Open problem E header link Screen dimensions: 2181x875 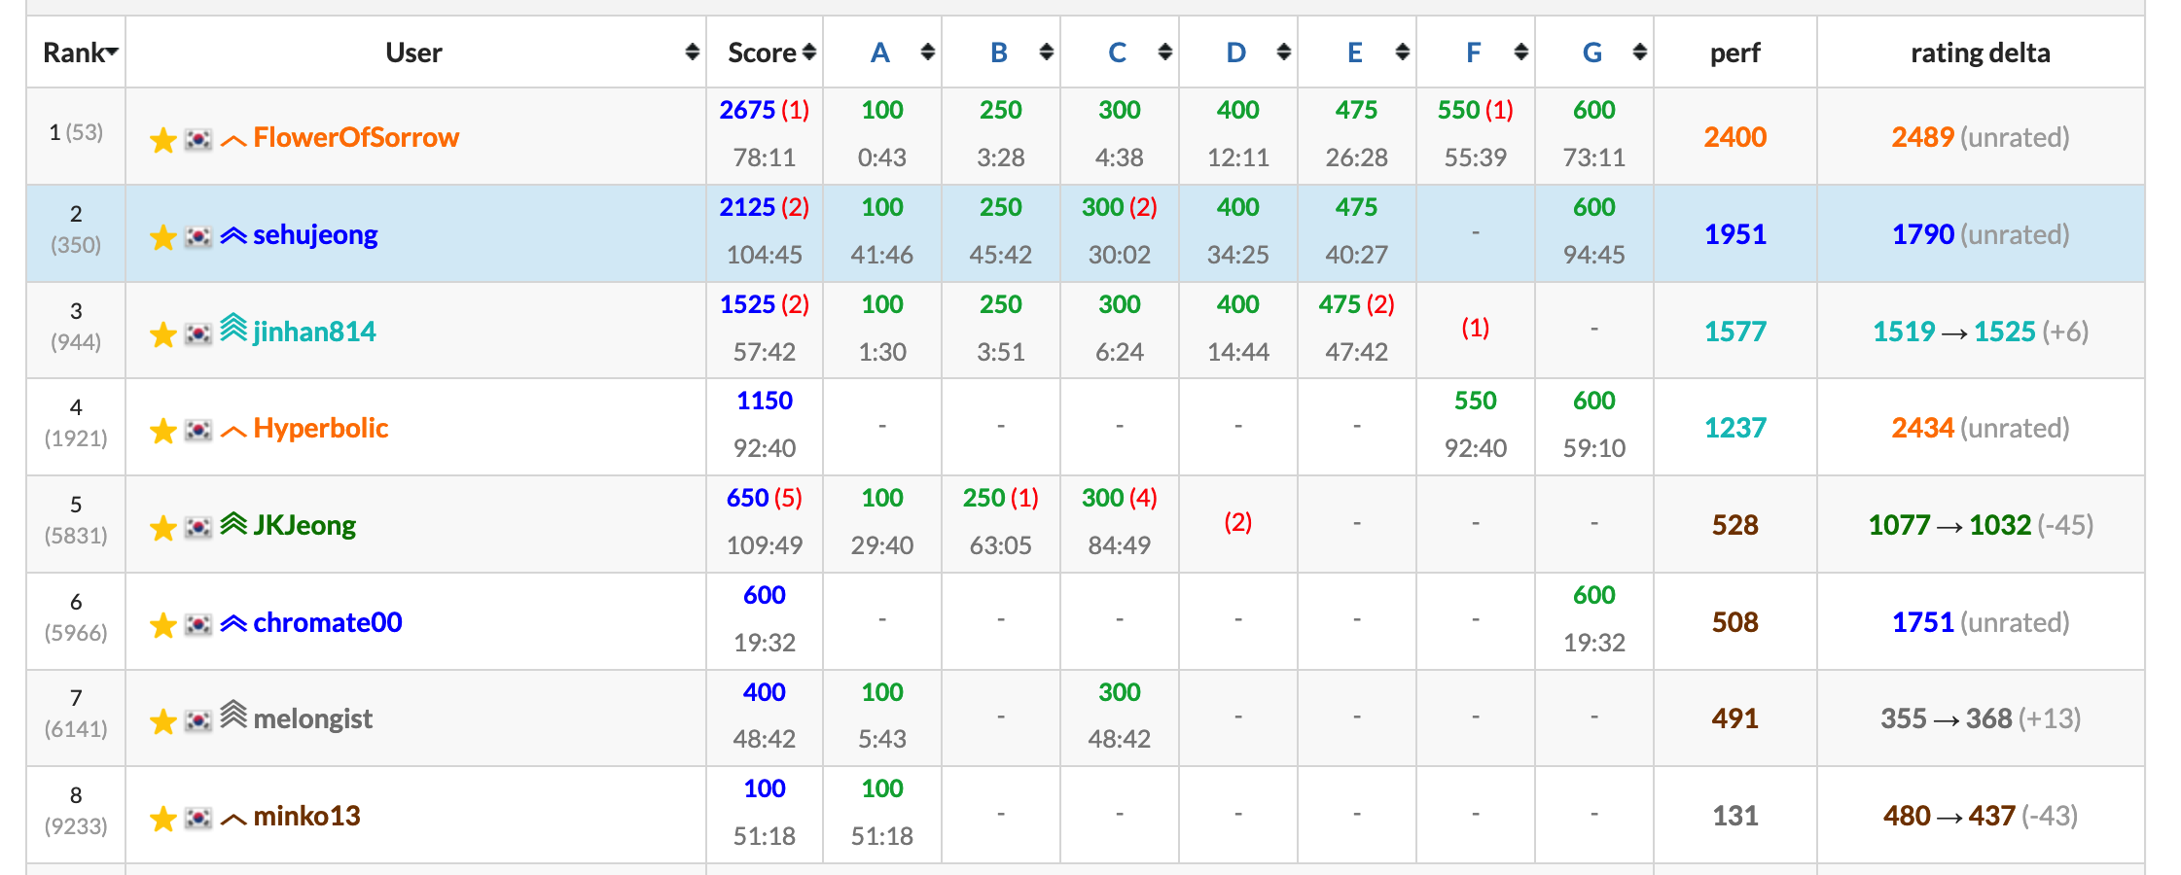point(1355,52)
